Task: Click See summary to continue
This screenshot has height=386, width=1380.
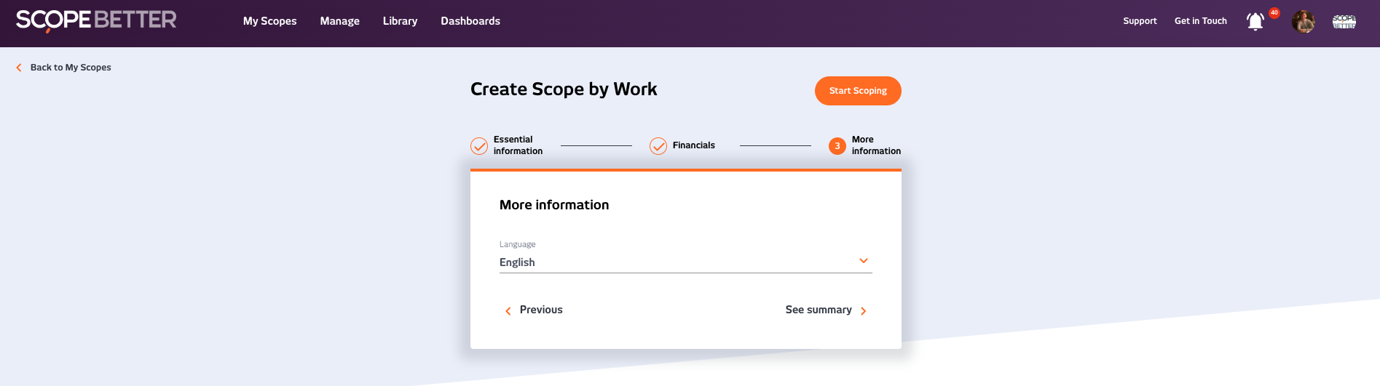Action: coord(825,310)
